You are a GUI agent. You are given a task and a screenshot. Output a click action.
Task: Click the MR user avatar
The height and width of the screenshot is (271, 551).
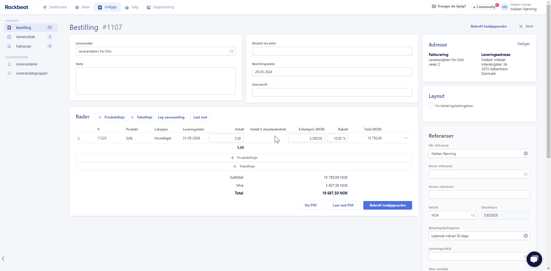(x=504, y=7)
